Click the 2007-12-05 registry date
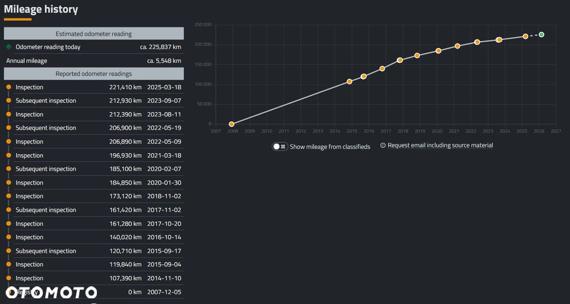This screenshot has width=570, height=304. click(164, 293)
